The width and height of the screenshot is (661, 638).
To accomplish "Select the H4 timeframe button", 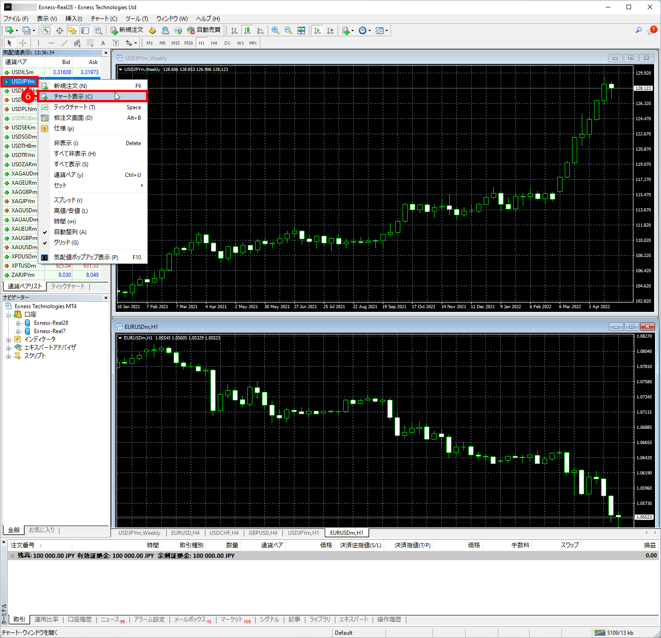I will click(214, 43).
